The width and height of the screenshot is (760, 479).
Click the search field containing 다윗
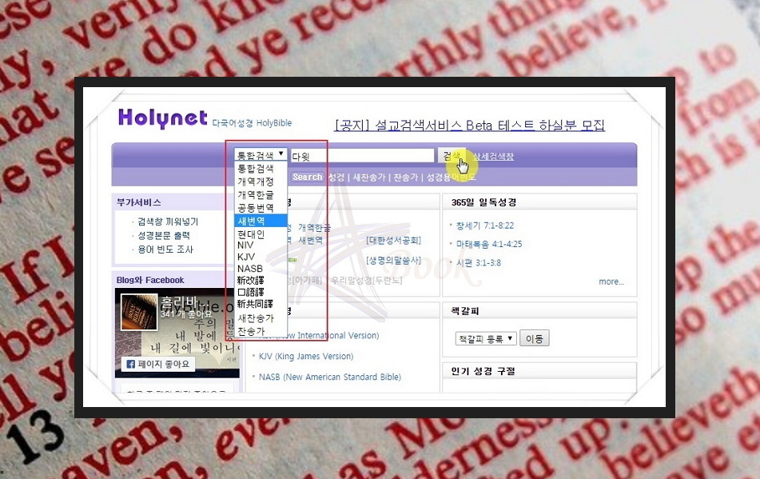tap(362, 156)
